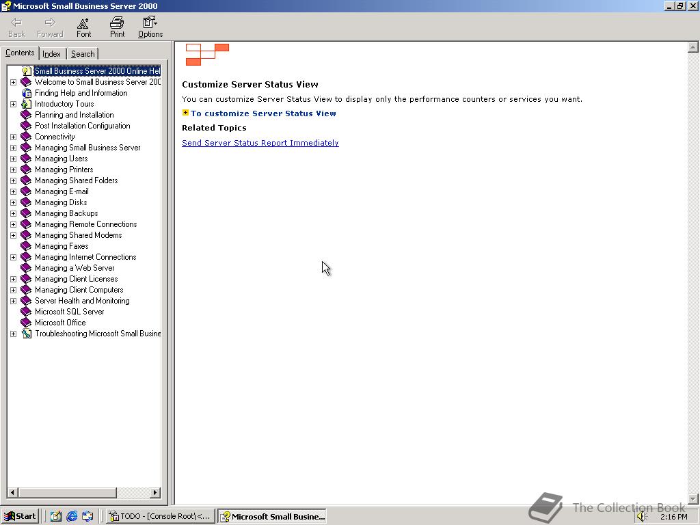Expand the Troubleshooting Microsoft Small Business node
The image size is (700, 525).
coord(14,334)
